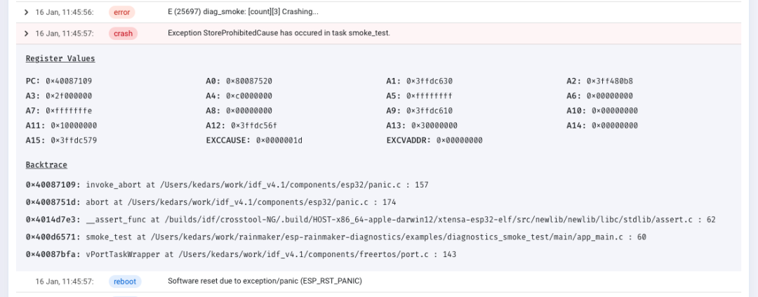Collapse the crash log entry chevron

[x=26, y=34]
